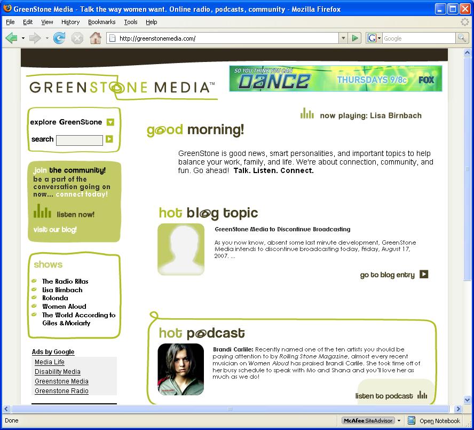Click the Stop loading icon
The image size is (474, 430).
[77, 38]
